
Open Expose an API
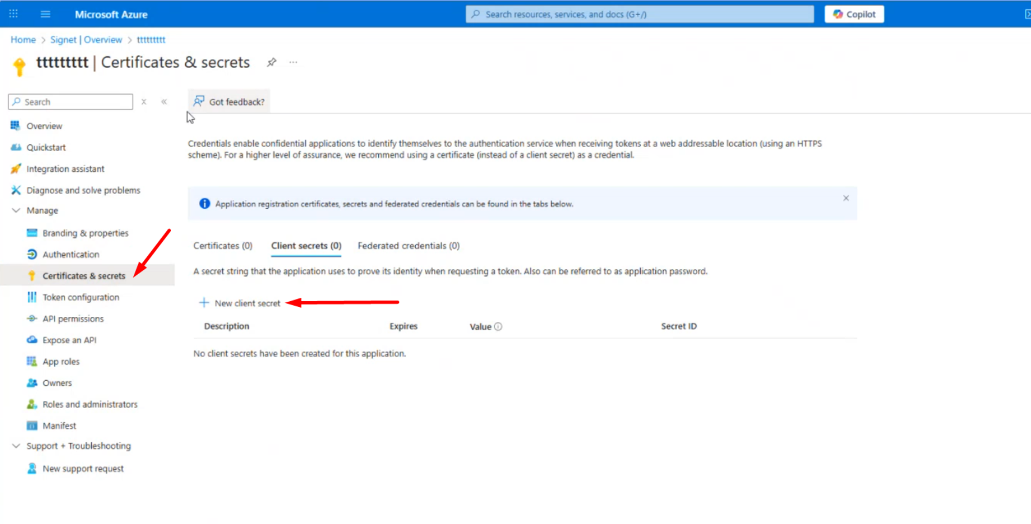tap(69, 340)
